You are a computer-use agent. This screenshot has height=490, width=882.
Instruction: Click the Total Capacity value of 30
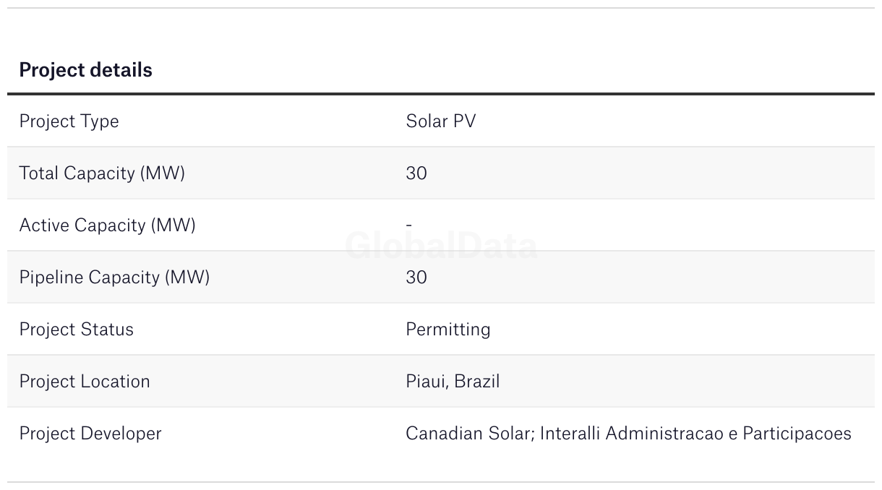416,173
